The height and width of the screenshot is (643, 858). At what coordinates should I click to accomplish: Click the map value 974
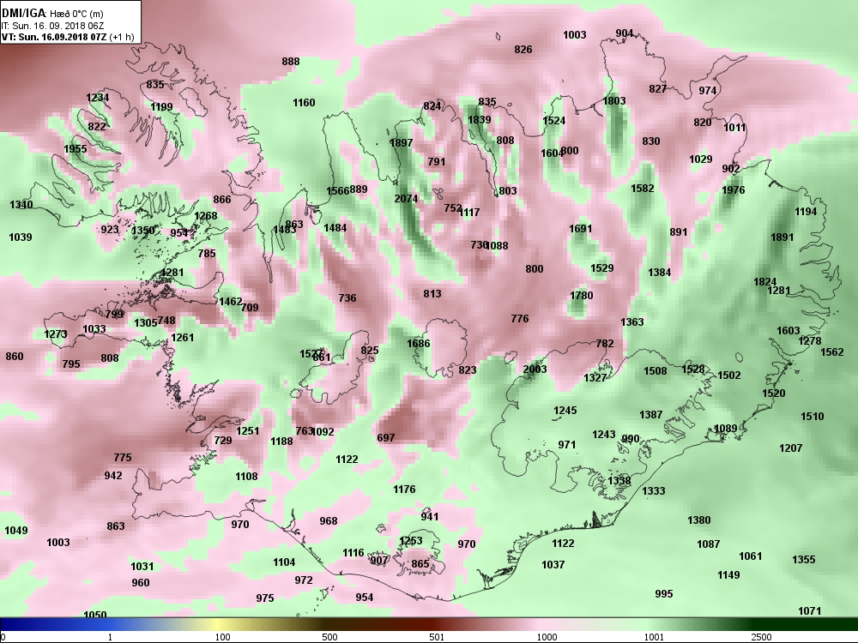point(708,91)
